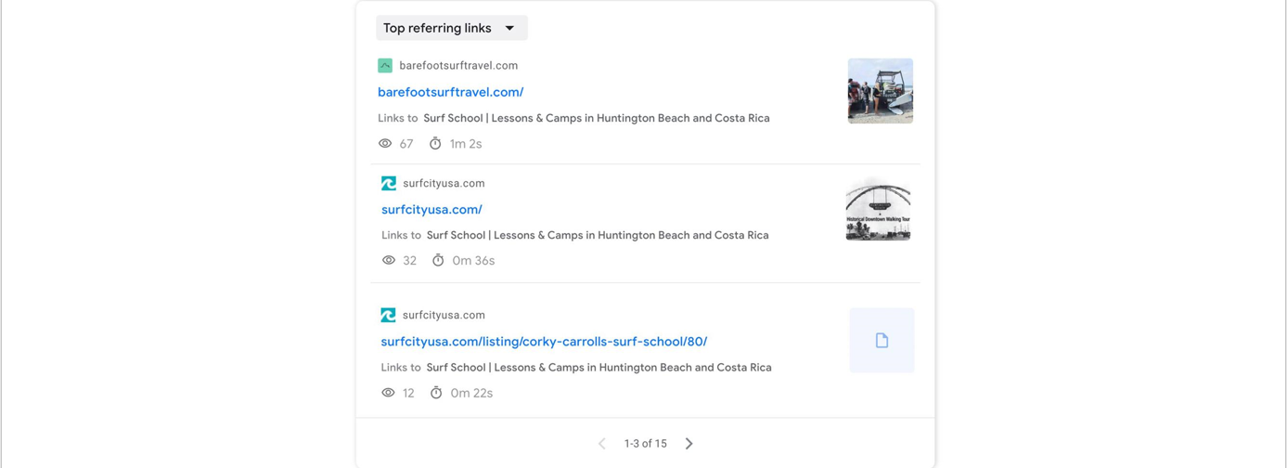Click the surfcityusa.com favicon in third entry
This screenshot has width=1287, height=468.
[x=388, y=315]
